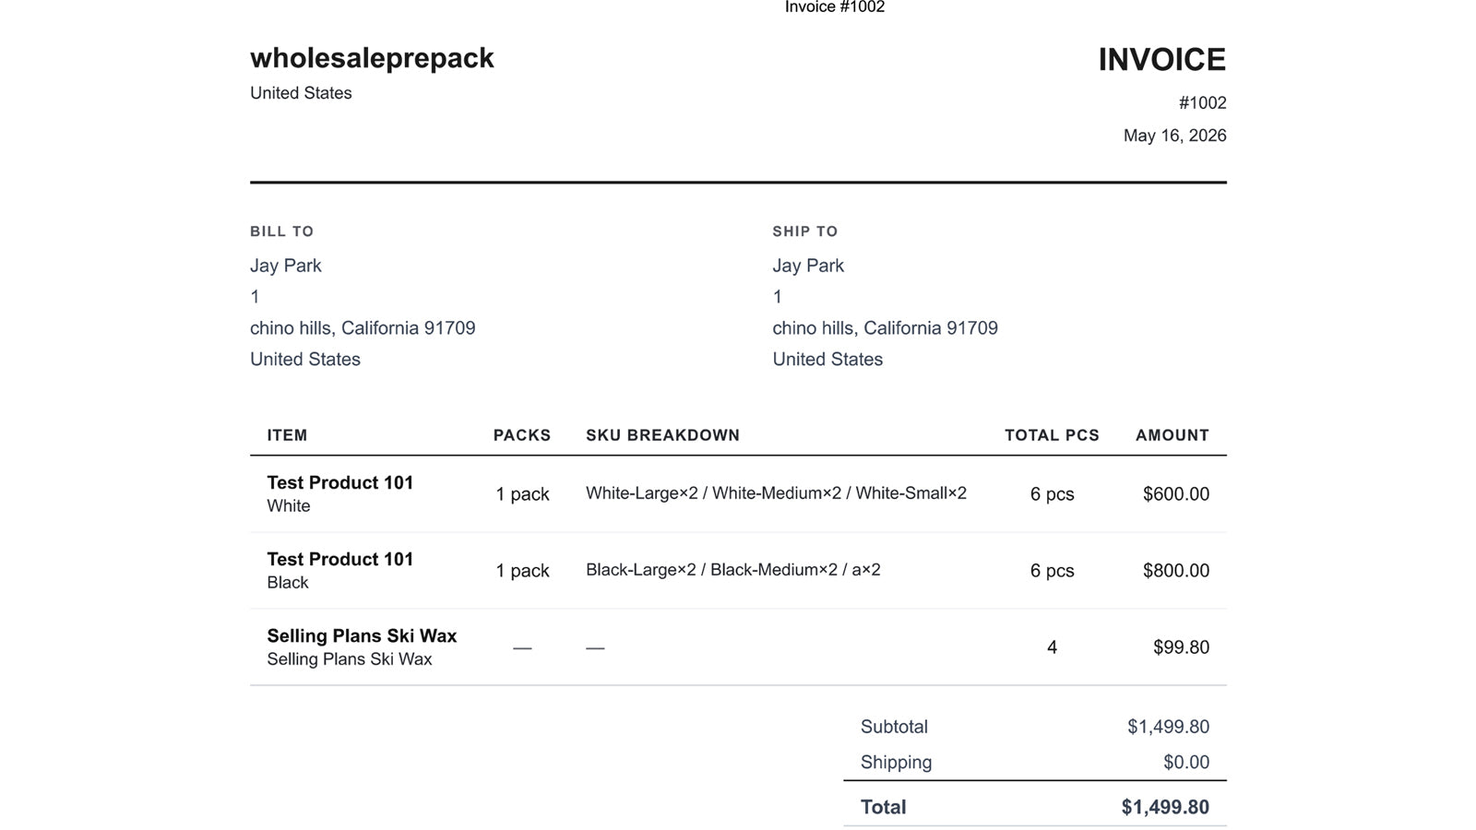Screen dimensions: 1476x830
Task: Select the Test Product 101 White row
Action: pyautogui.click(x=738, y=494)
